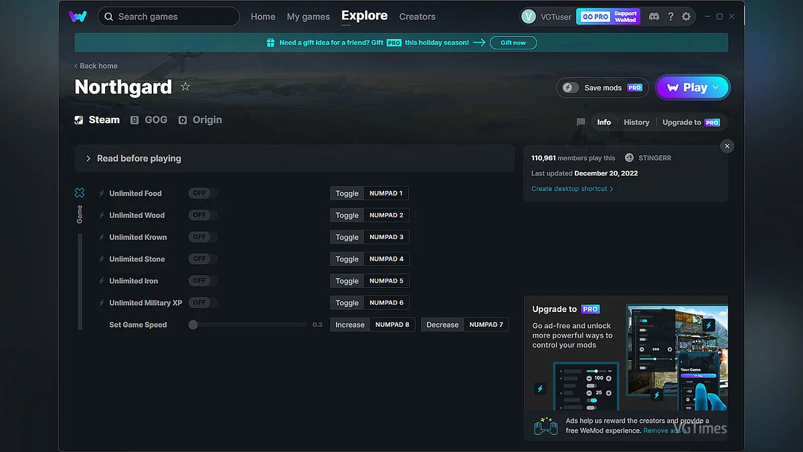This screenshot has width=803, height=452.
Task: Click the WeMod logo icon
Action: (78, 17)
